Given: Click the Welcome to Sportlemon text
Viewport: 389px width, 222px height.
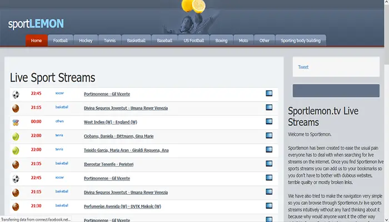Looking at the screenshot, I should [310, 134].
